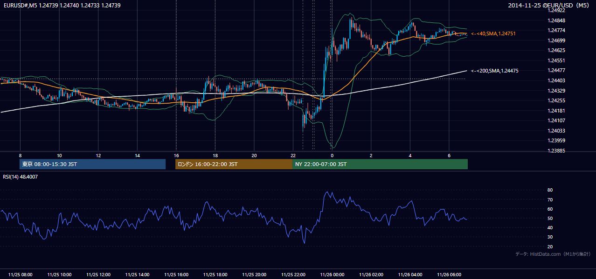Screen dimensions: 596x279
Task: Click the 11/25 22:00 bottom time label
Action: pyautogui.click(x=293, y=275)
